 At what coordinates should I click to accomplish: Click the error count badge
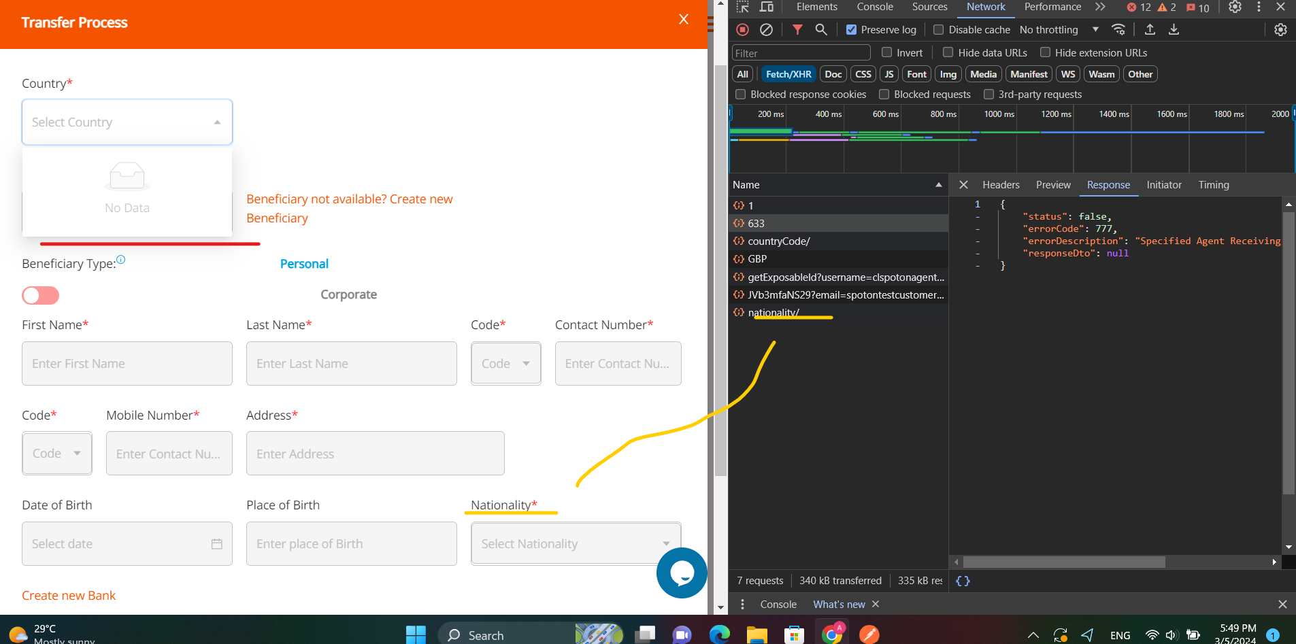tap(1139, 7)
